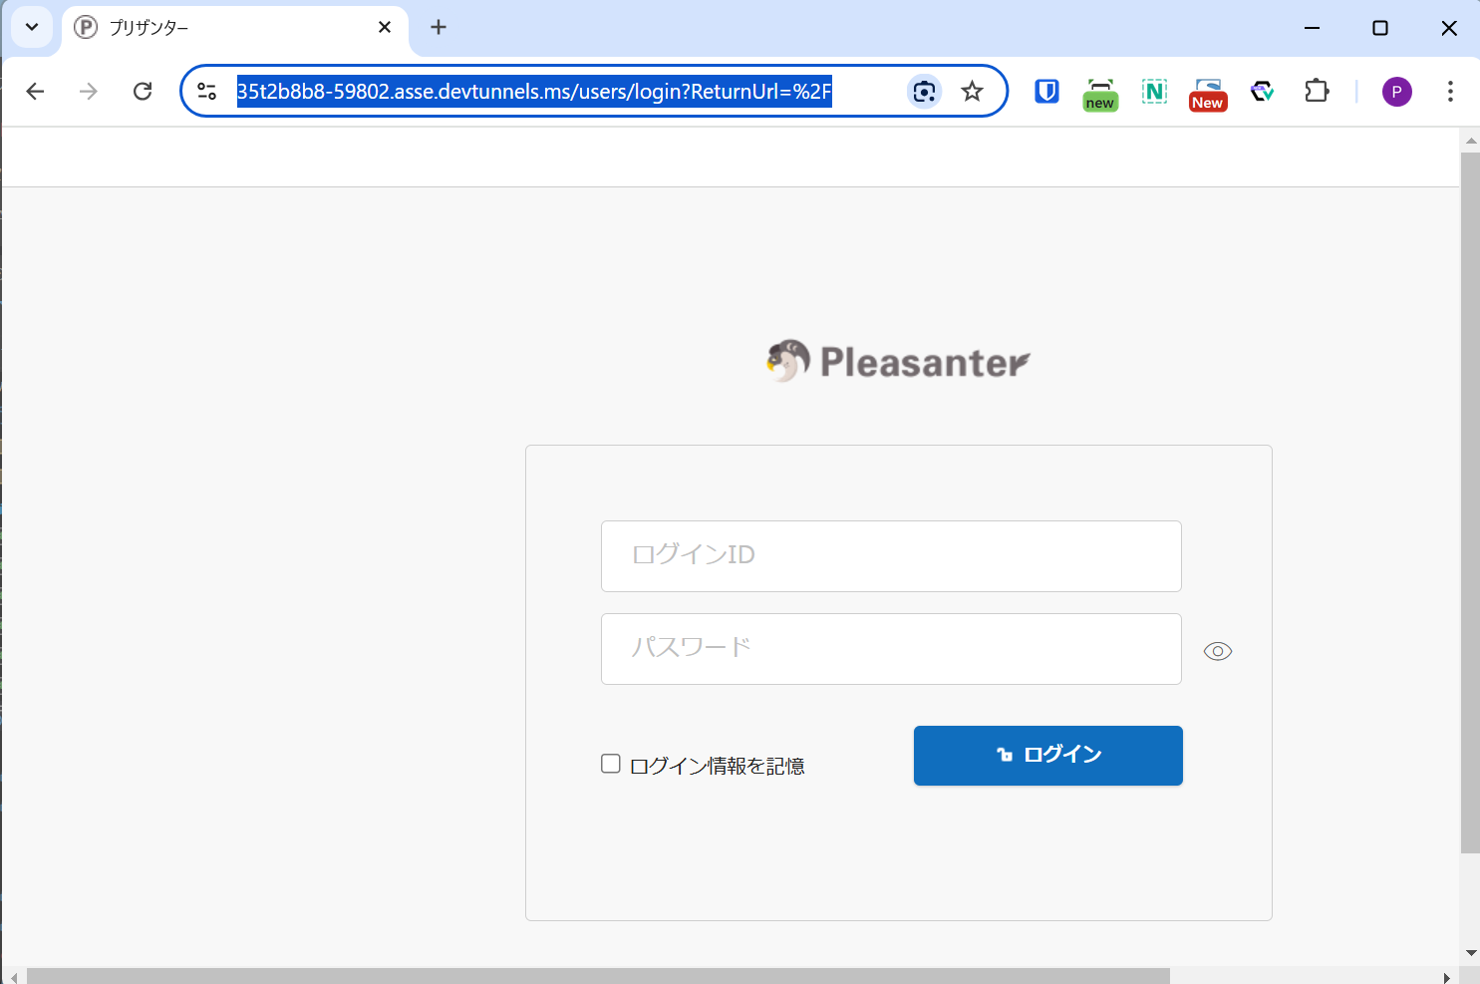This screenshot has height=984, width=1480.
Task: Click the blue ログイン button
Action: click(1048, 756)
